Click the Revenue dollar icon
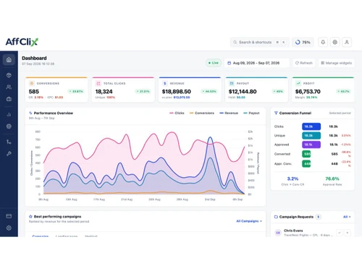 tap(165, 83)
